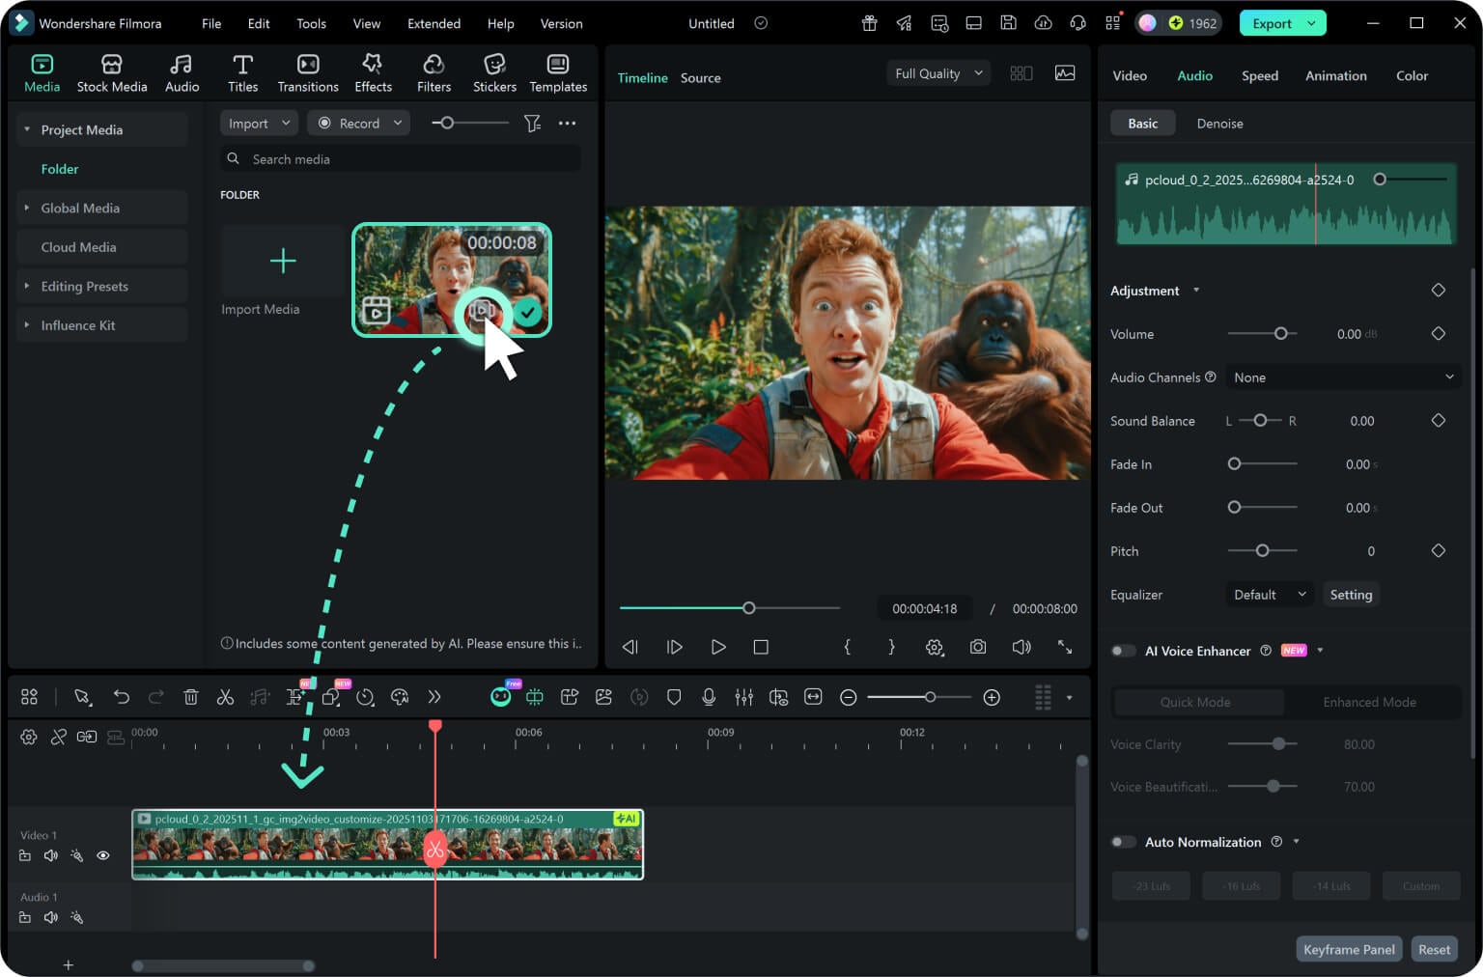
Task: Click the Undo arrow in timeline toolbar
Action: tap(121, 697)
